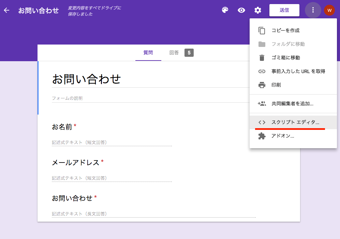Screen dimensions: 340x239
Task: Click the back arrow icon
Action: pos(6,10)
